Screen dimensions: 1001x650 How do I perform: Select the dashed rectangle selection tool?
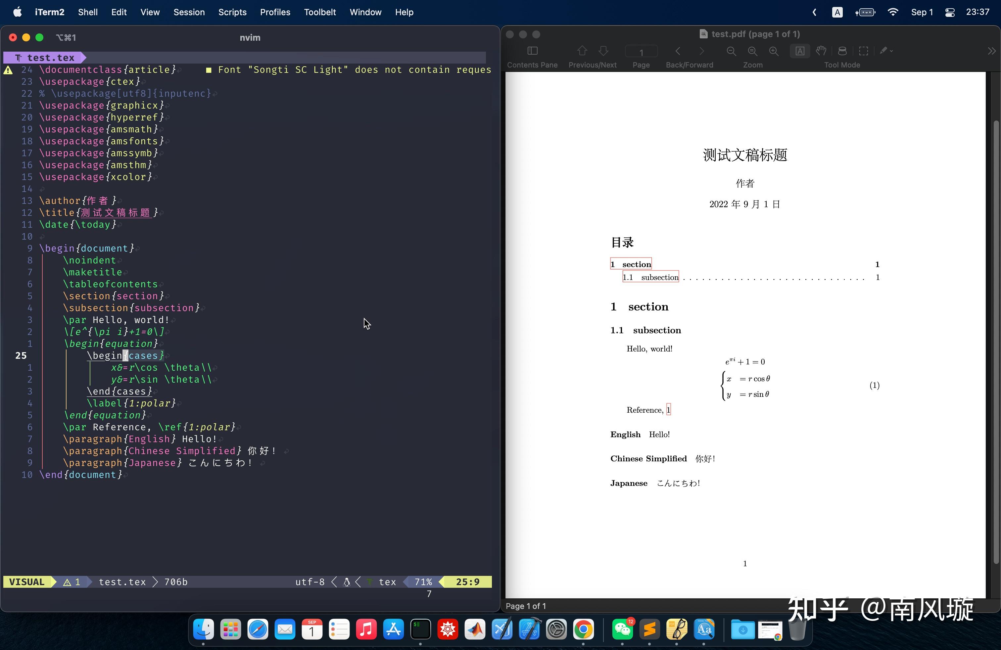pyautogui.click(x=864, y=51)
